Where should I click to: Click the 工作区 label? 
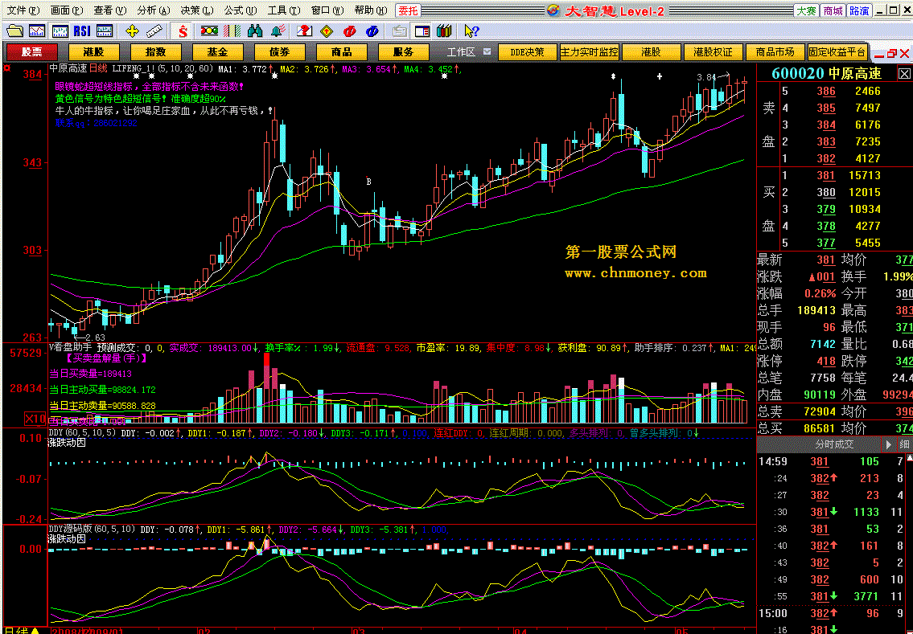point(461,51)
